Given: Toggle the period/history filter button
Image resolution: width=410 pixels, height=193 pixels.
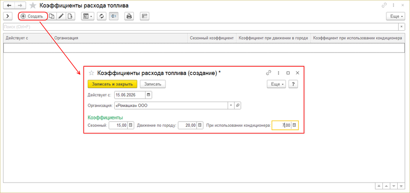Looking at the screenshot, I should [114, 16].
